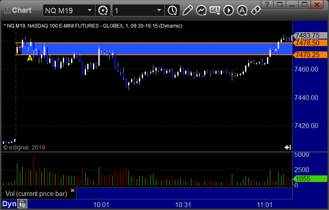Click the Chart title label
This screenshot has width=329, height=210.
click(21, 10)
